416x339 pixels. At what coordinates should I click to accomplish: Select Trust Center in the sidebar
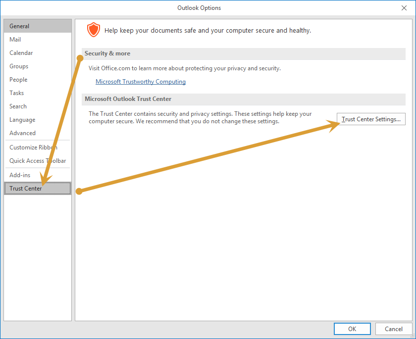pos(38,189)
